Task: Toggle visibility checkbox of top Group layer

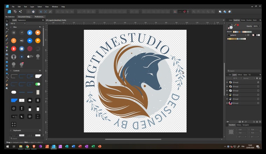Action: click(258, 82)
